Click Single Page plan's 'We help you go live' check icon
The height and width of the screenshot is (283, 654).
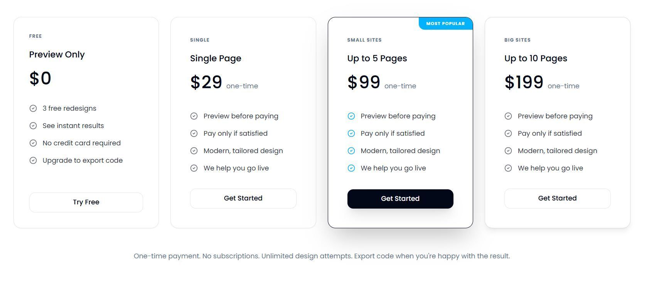[194, 168]
